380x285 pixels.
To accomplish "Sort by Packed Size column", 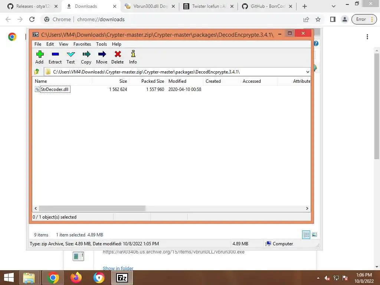I will [x=148, y=81].
